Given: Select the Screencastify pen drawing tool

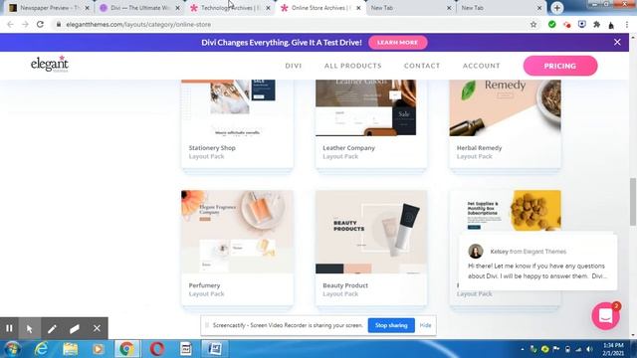Looking at the screenshot, I should click(52, 328).
